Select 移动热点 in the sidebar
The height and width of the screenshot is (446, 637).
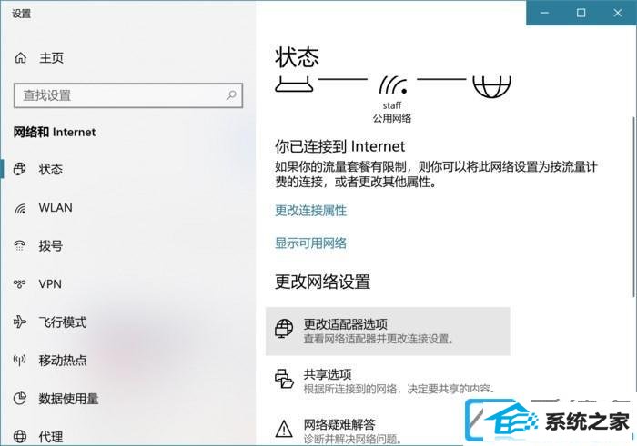tap(63, 360)
